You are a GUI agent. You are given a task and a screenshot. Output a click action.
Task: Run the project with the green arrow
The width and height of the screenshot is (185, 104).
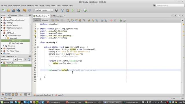73,10
